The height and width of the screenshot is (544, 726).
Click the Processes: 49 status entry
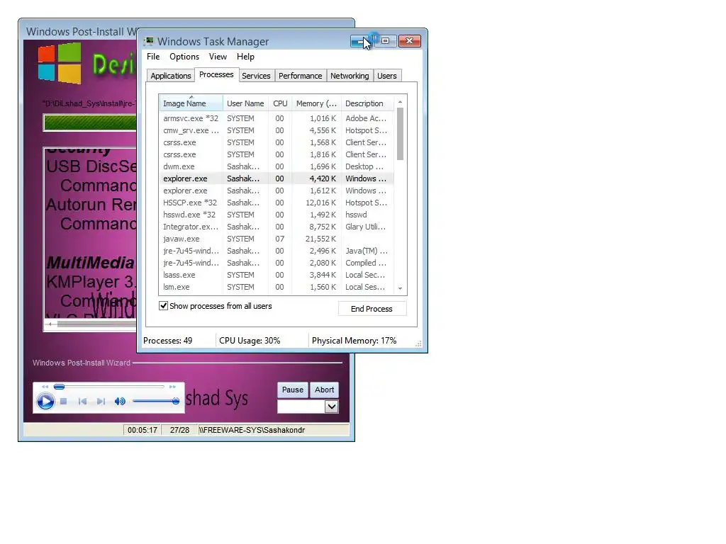(x=167, y=341)
